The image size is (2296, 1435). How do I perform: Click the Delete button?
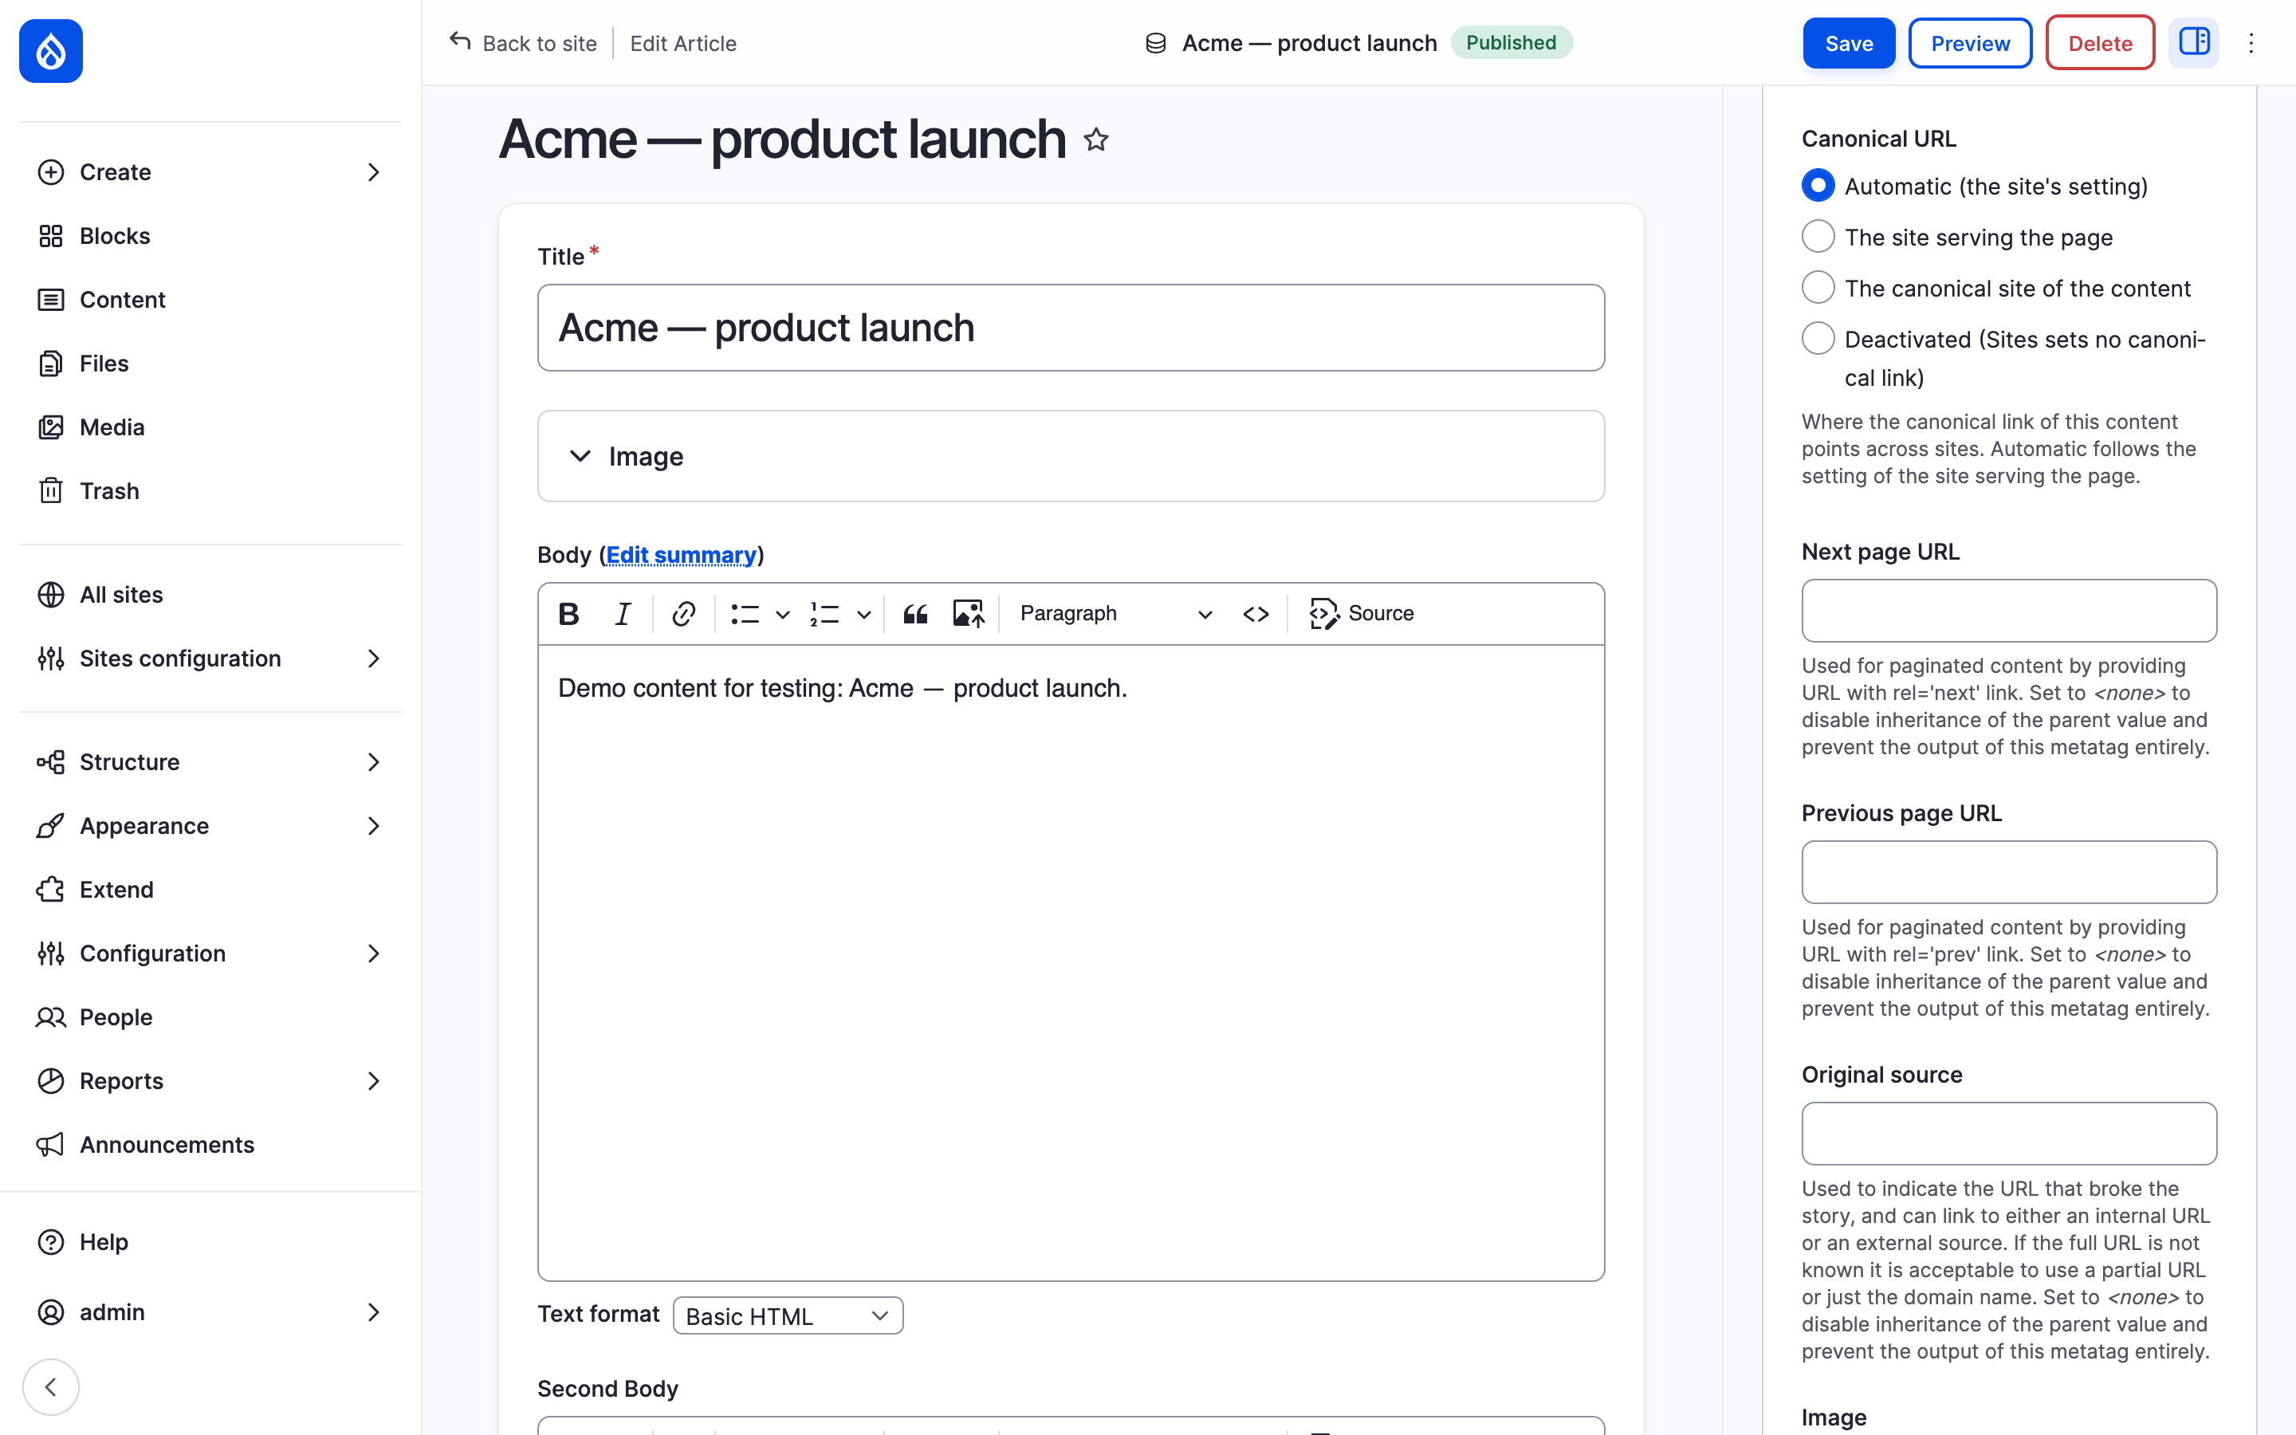[2100, 43]
